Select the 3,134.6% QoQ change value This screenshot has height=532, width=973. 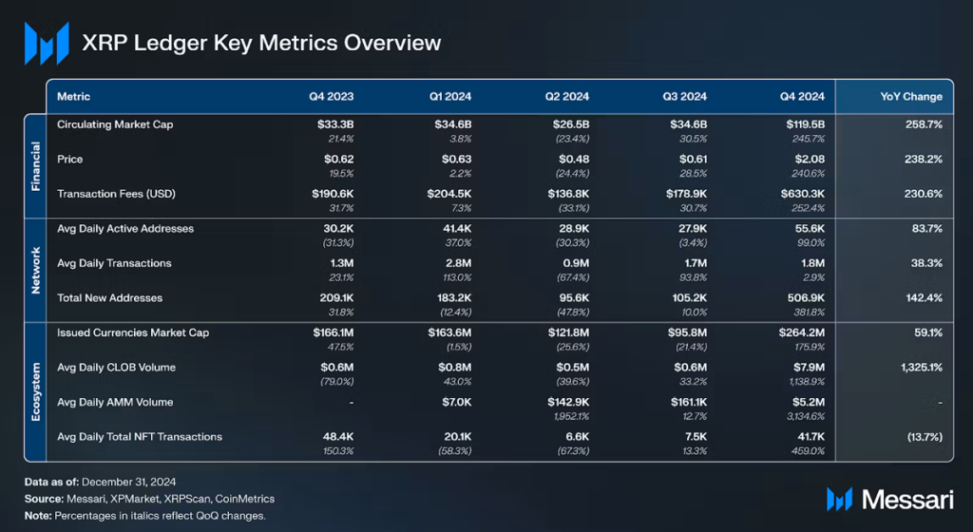pyautogui.click(x=806, y=417)
